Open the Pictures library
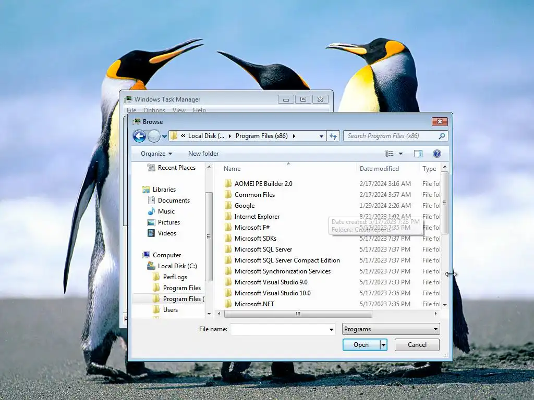The width and height of the screenshot is (534, 400). pos(164,222)
